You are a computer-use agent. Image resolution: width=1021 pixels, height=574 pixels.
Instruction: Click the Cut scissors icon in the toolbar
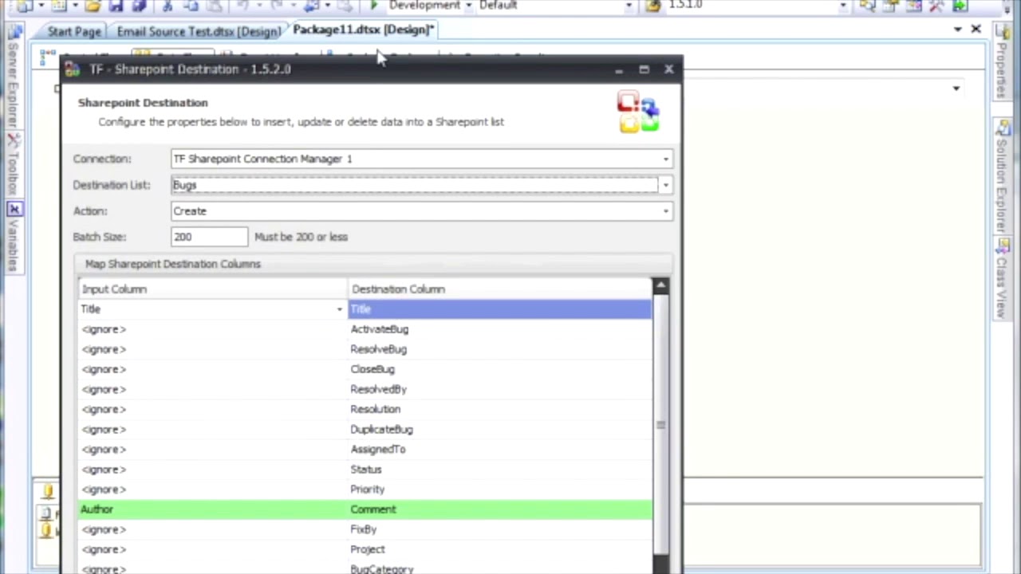pos(168,6)
